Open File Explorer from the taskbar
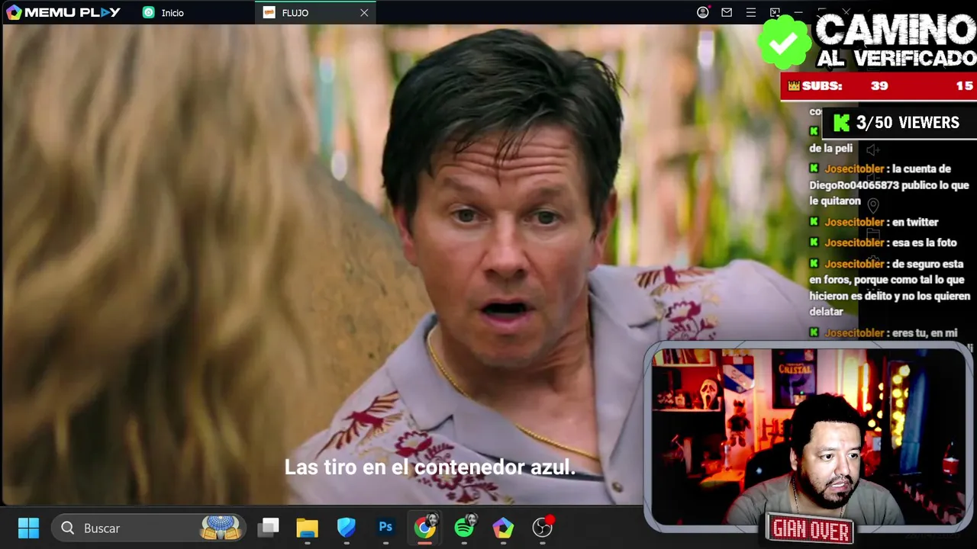The width and height of the screenshot is (977, 549). tap(307, 528)
